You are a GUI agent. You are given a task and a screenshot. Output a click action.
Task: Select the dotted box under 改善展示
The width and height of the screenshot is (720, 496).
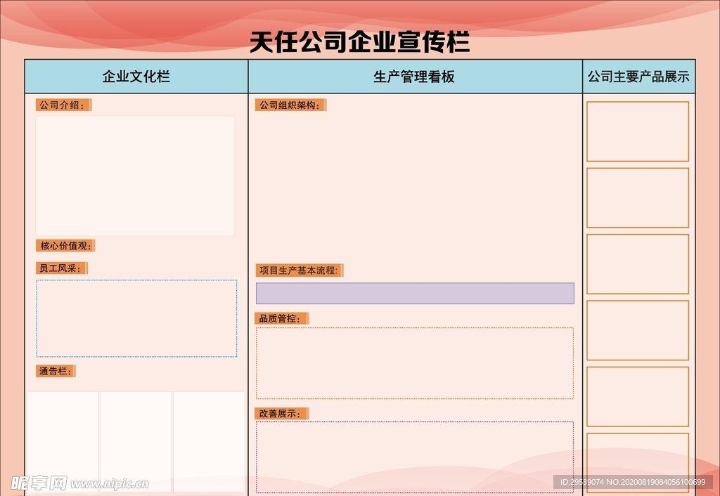(415, 457)
